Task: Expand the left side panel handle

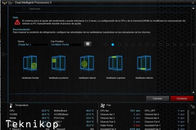Action: pos(3,54)
